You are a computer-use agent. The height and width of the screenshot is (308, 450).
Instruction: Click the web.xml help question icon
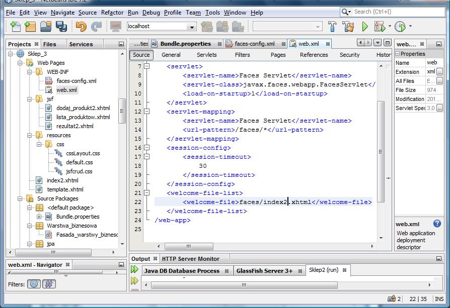437,224
